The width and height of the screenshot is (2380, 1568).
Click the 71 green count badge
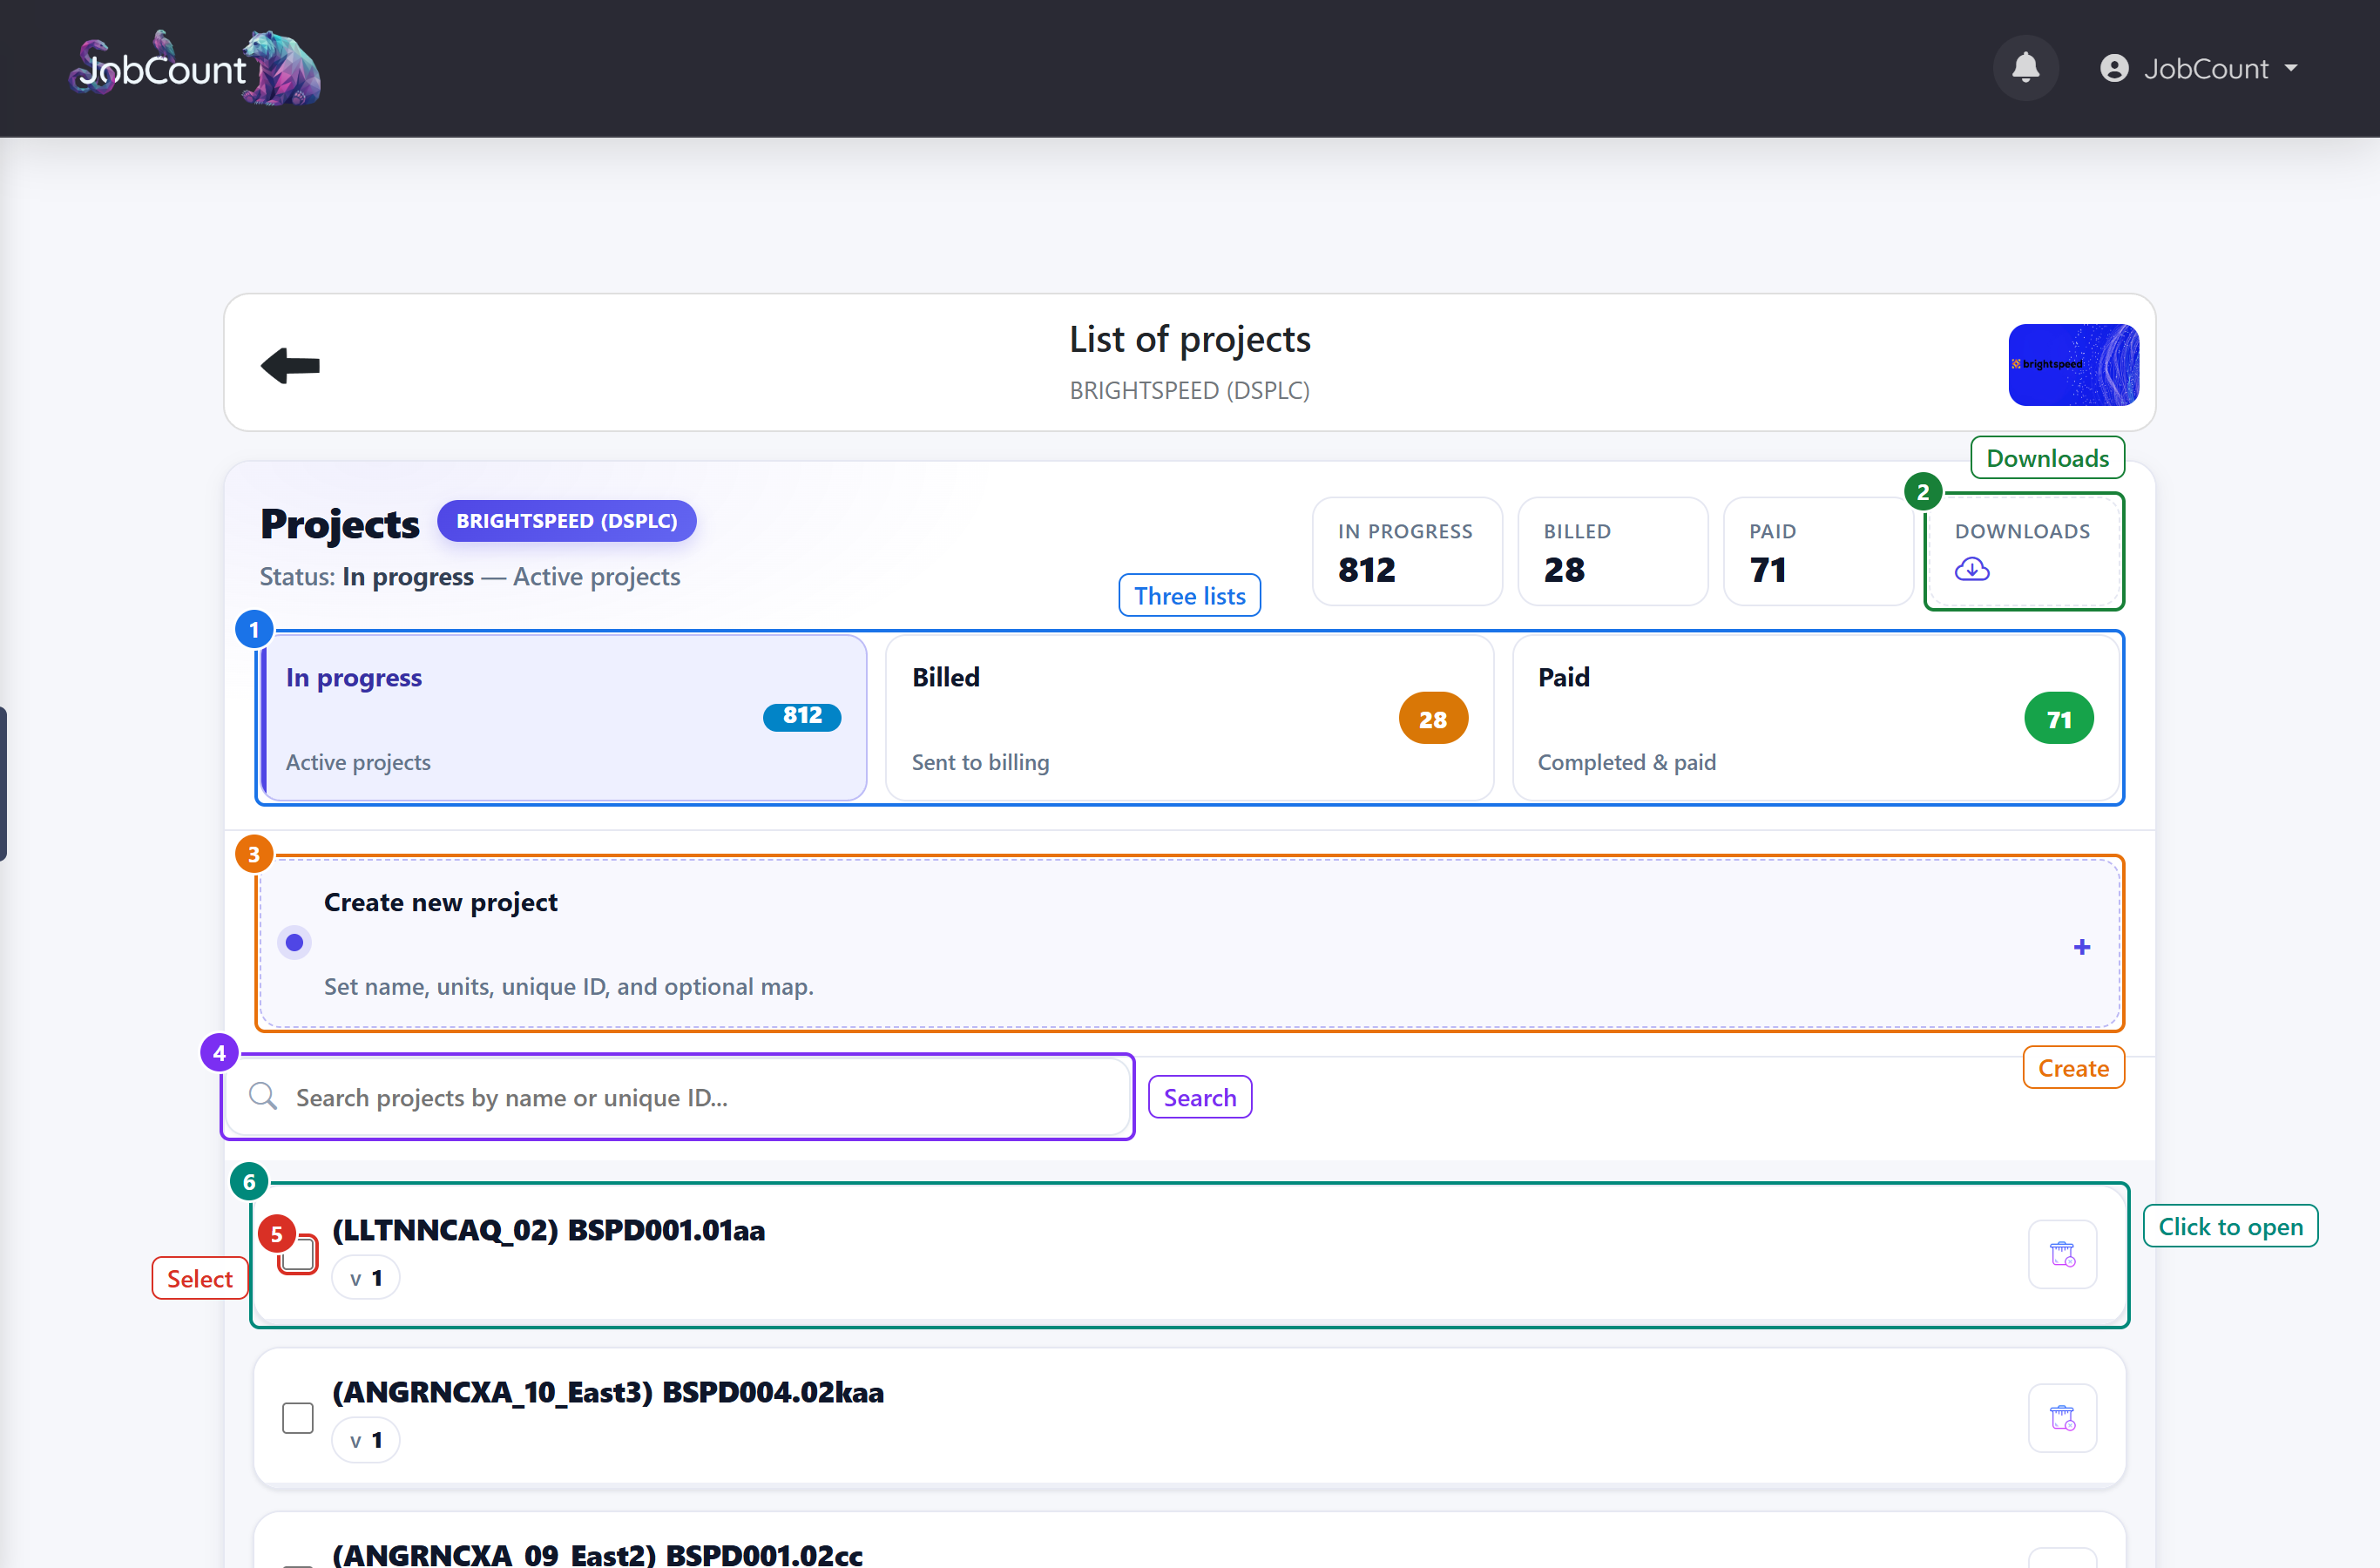click(x=2058, y=718)
